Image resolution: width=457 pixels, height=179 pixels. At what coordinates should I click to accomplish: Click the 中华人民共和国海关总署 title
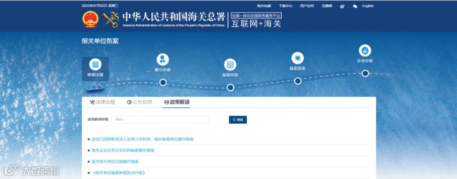pyautogui.click(x=173, y=17)
